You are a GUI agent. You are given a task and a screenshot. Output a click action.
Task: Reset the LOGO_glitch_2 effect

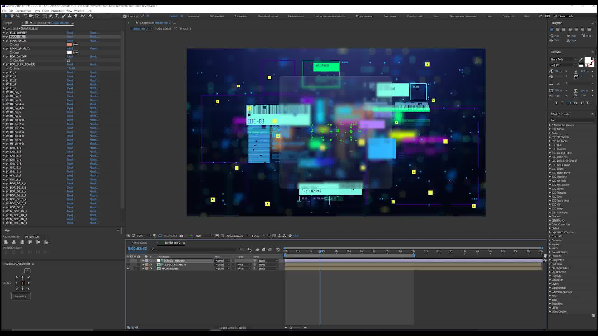[x=70, y=49]
